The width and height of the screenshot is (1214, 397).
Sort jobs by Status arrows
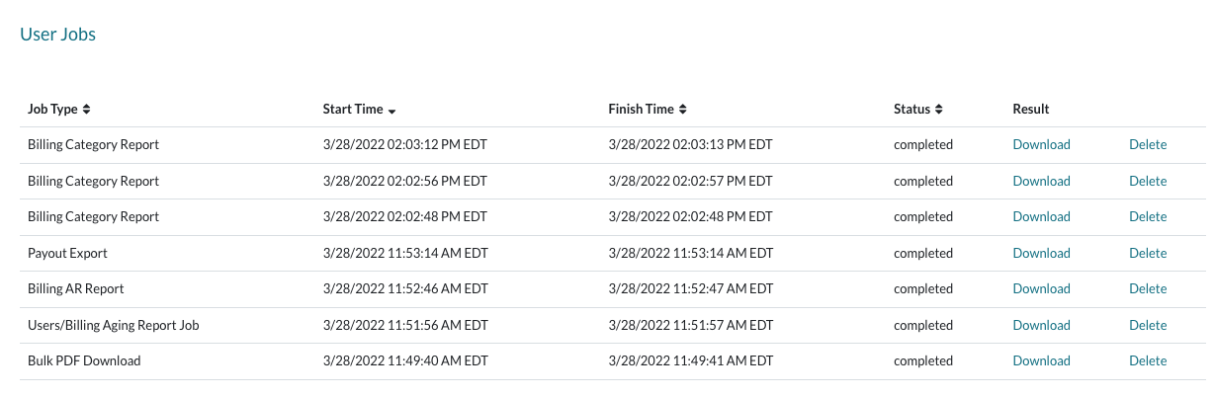(x=939, y=110)
